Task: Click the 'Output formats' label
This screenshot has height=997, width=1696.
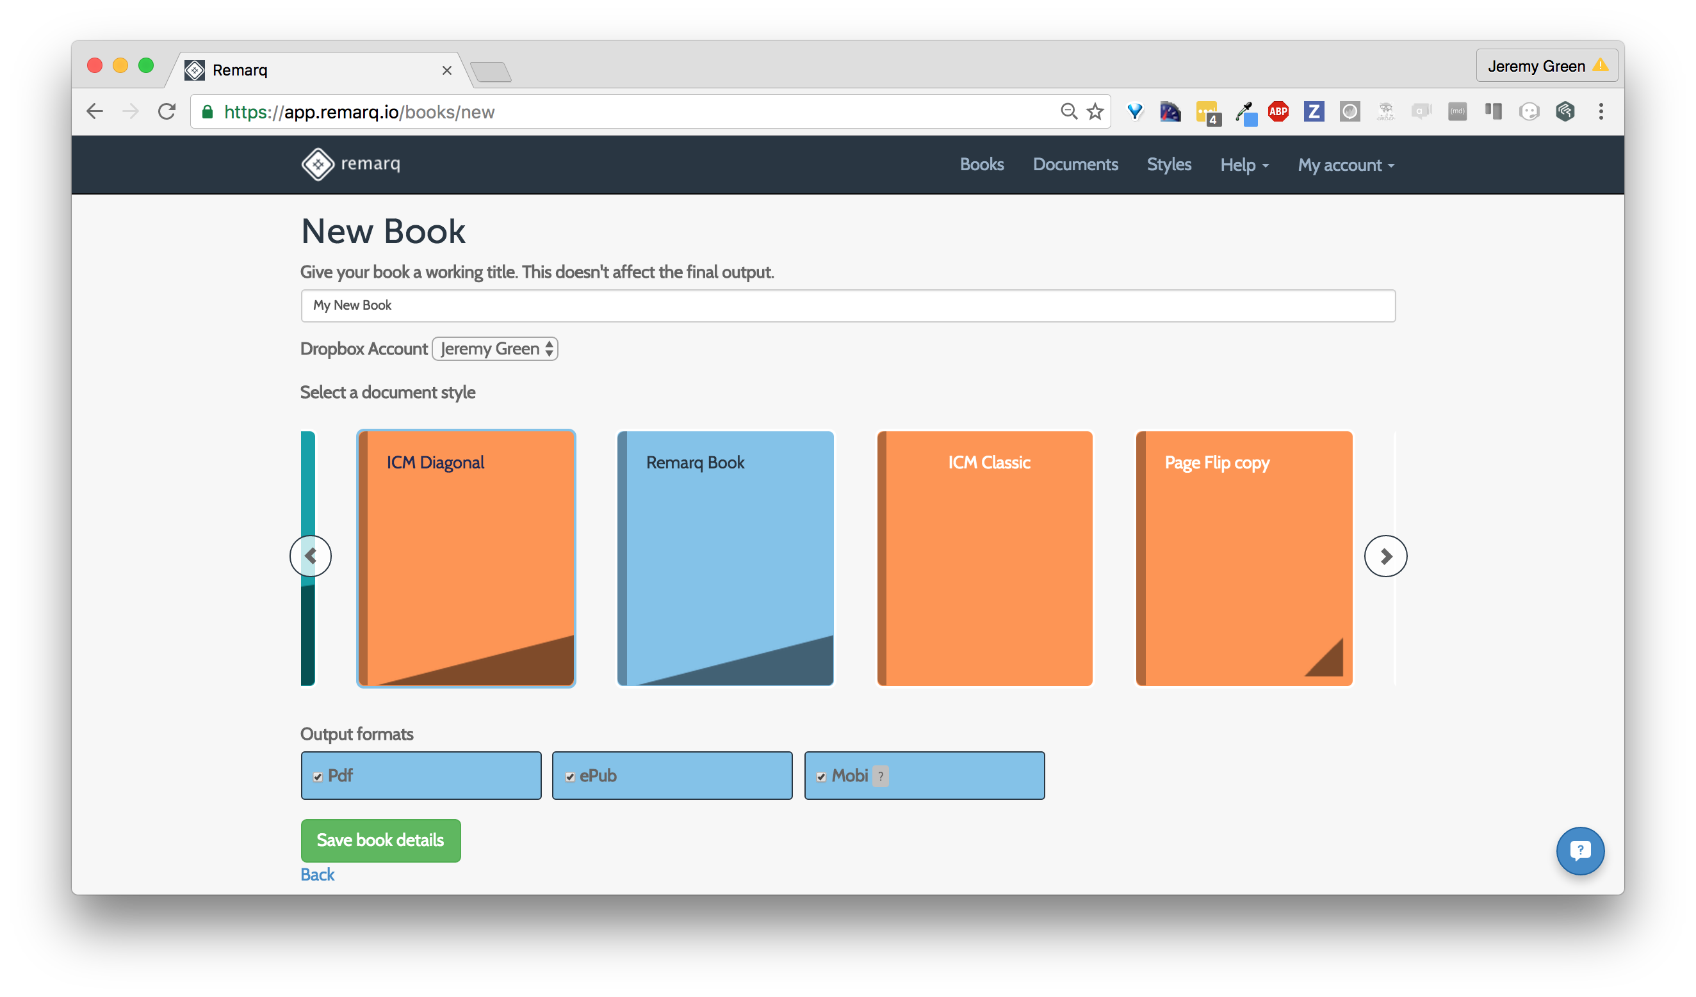Action: pos(357,734)
